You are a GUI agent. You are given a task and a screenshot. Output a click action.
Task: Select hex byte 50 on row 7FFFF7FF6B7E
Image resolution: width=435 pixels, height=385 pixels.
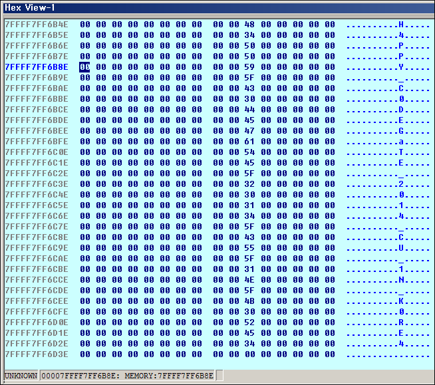pyautogui.click(x=249, y=57)
